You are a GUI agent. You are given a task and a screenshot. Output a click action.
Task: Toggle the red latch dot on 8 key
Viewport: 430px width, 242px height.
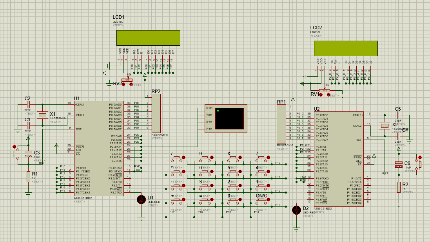coord(240,157)
